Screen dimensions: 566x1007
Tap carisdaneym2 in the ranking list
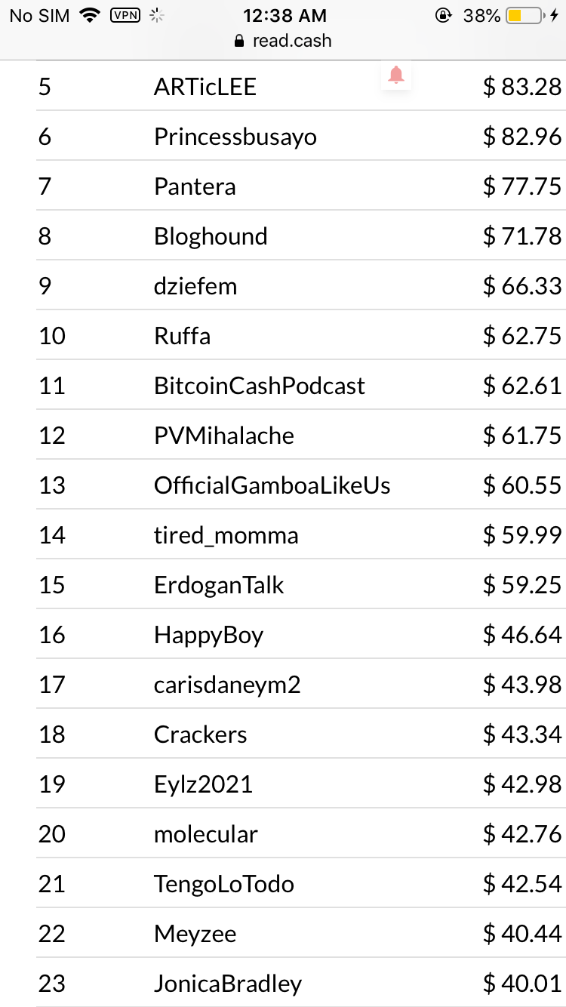227,685
